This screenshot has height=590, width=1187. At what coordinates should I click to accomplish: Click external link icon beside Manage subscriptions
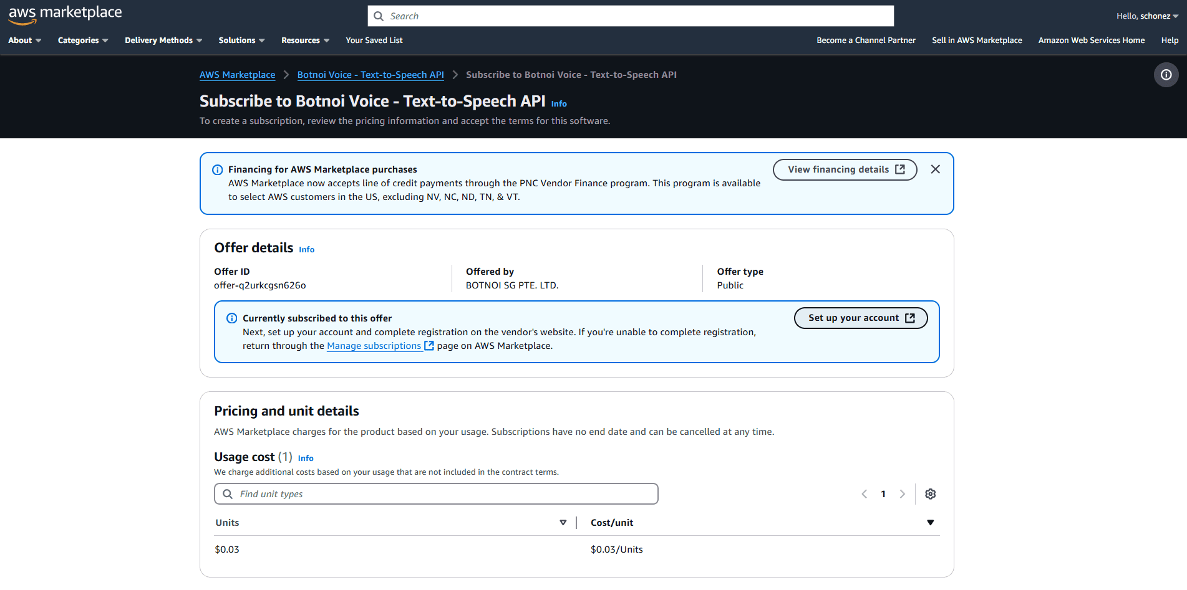coord(429,346)
